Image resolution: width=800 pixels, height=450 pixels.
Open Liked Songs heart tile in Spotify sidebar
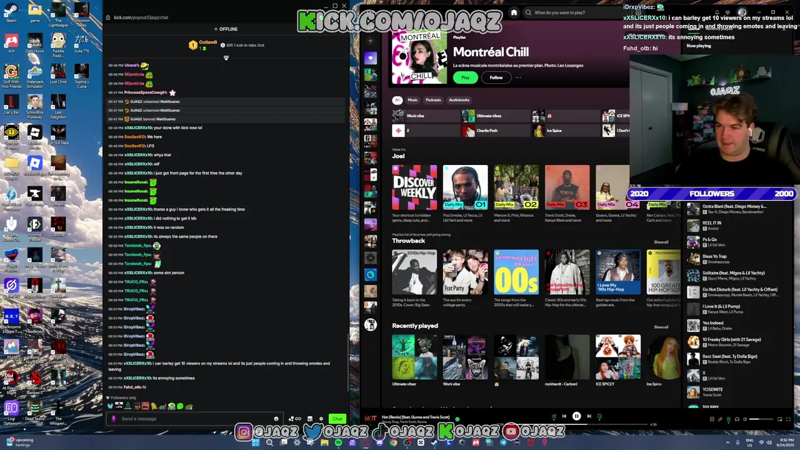(x=371, y=58)
